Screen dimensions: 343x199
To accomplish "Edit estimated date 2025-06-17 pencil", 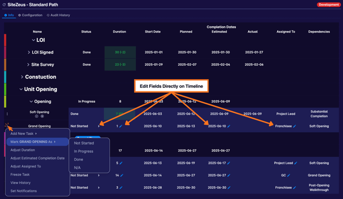I will pos(229,163).
